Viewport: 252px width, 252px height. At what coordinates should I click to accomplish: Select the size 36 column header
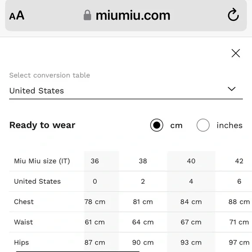pos(95,161)
